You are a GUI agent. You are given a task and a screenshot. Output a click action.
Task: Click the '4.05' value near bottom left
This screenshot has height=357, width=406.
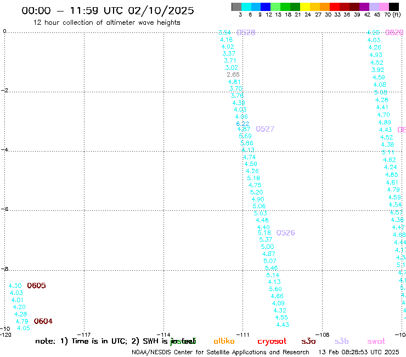tap(23, 328)
